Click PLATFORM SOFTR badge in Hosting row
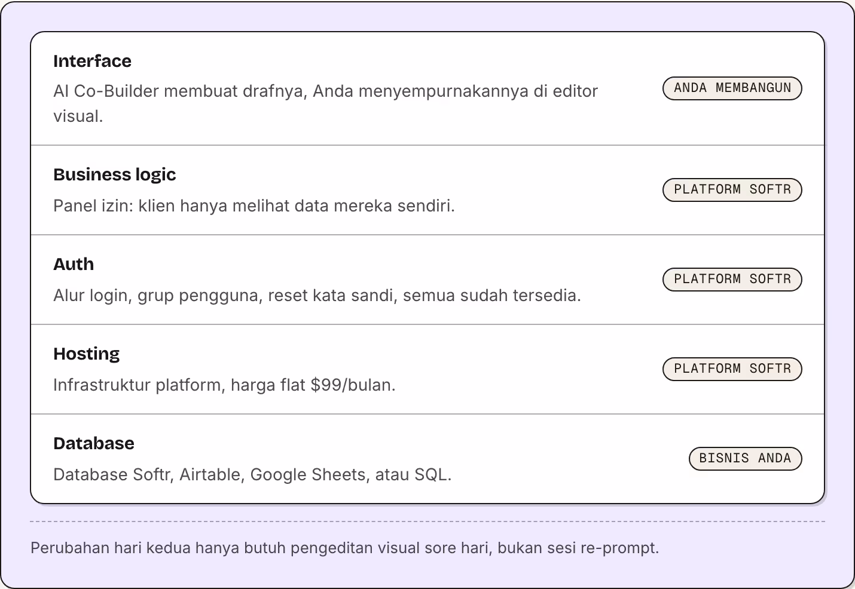The image size is (855, 589). pos(732,369)
